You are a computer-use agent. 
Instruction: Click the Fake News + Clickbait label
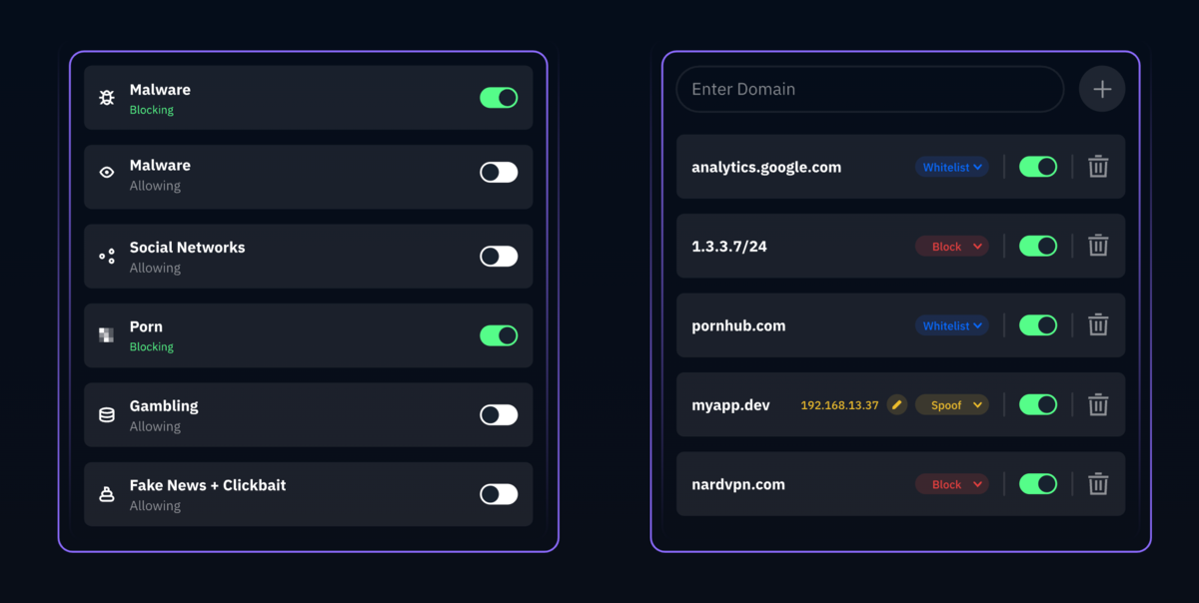[x=208, y=485]
